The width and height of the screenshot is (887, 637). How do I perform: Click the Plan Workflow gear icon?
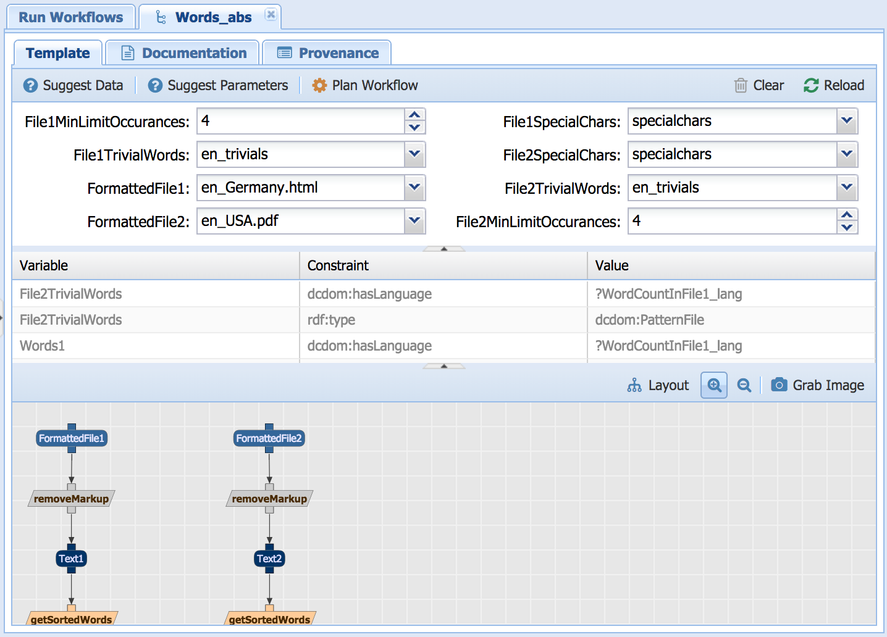[x=319, y=85]
